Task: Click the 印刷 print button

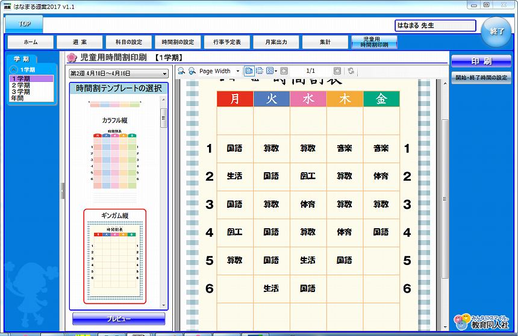Action: 481,61
